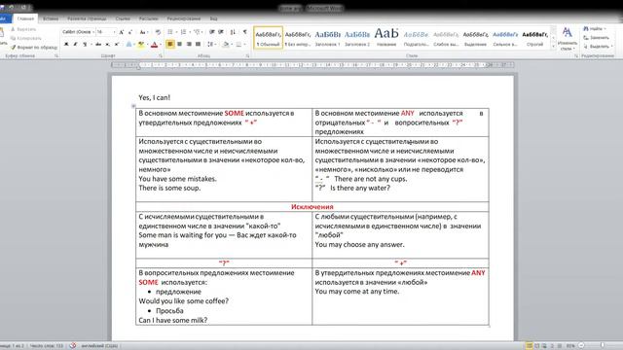The height and width of the screenshot is (350, 623).
Task: Click the Copy (Копировать) button
Action: click(26, 38)
